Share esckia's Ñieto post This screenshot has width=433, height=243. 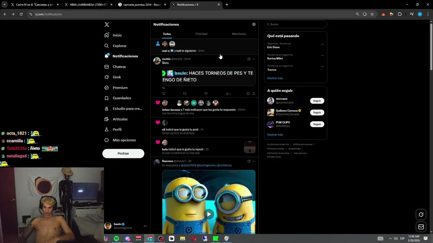pyautogui.click(x=254, y=93)
